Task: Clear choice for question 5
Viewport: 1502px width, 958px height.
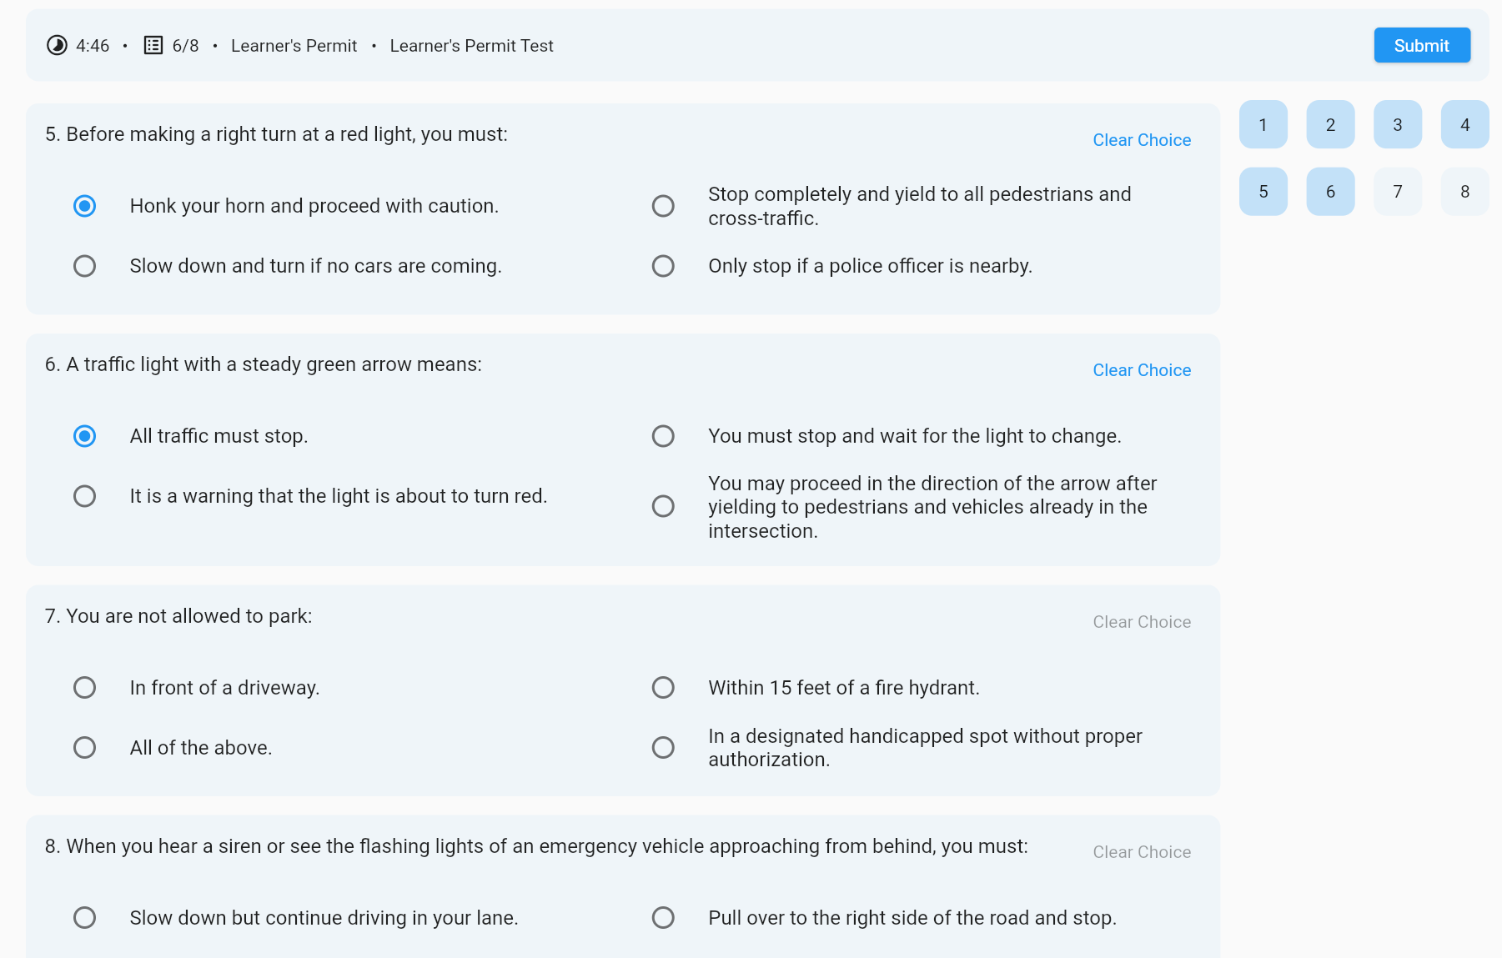Action: (x=1142, y=140)
